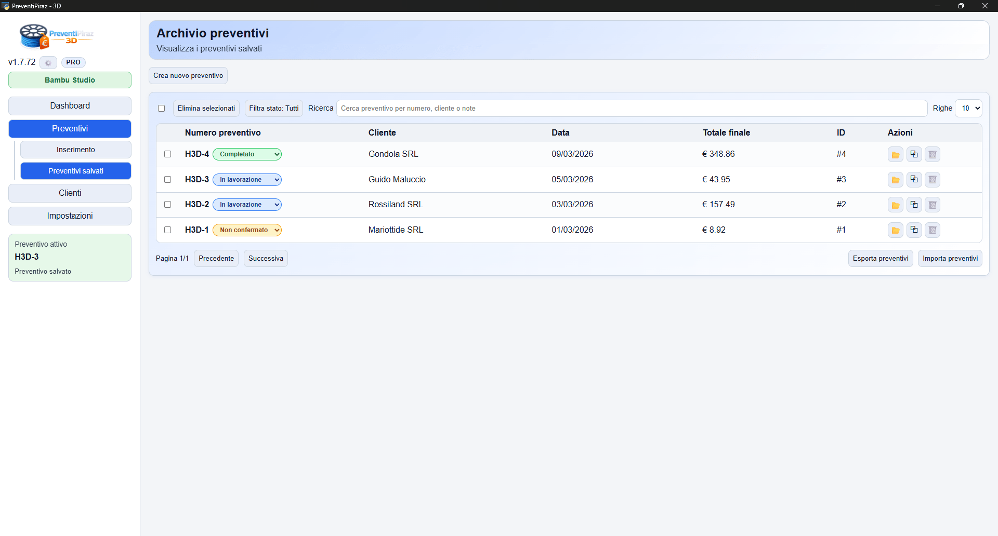Click Crea nuovo preventivo button
This screenshot has height=536, width=998.
[188, 76]
